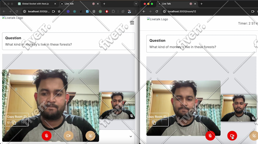Select small remote video thumbnail in left window
The width and height of the screenshot is (258, 144).
click(x=117, y=105)
